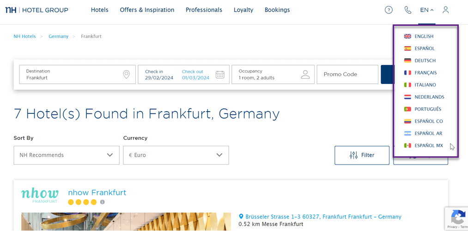Screen dimensions: 468x231
Task: Click the Italian flag icon
Action: pos(407,85)
